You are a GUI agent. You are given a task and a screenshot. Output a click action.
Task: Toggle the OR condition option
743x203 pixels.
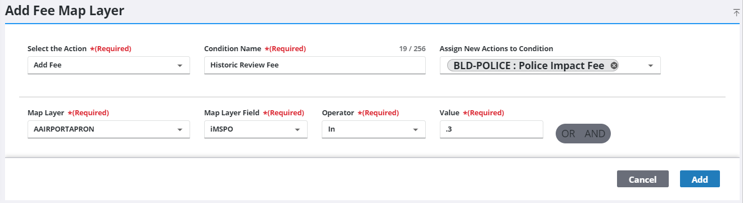[568, 133]
